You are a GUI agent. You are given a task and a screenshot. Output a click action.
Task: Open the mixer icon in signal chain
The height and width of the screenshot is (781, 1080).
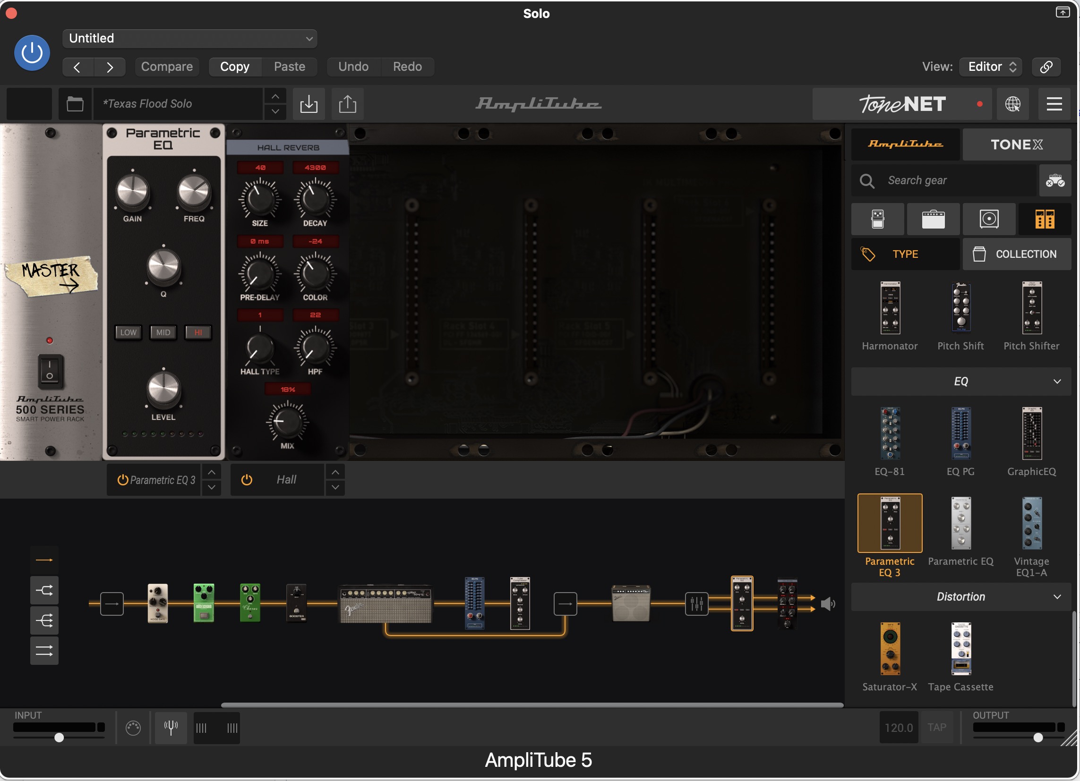pos(696,603)
